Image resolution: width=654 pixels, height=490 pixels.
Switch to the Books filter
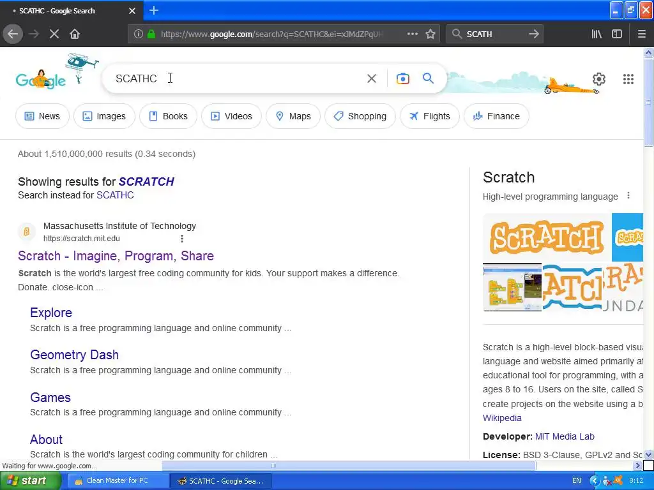pos(168,116)
